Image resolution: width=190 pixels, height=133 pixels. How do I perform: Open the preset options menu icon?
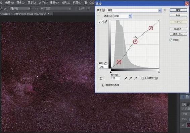[x=165, y=10]
